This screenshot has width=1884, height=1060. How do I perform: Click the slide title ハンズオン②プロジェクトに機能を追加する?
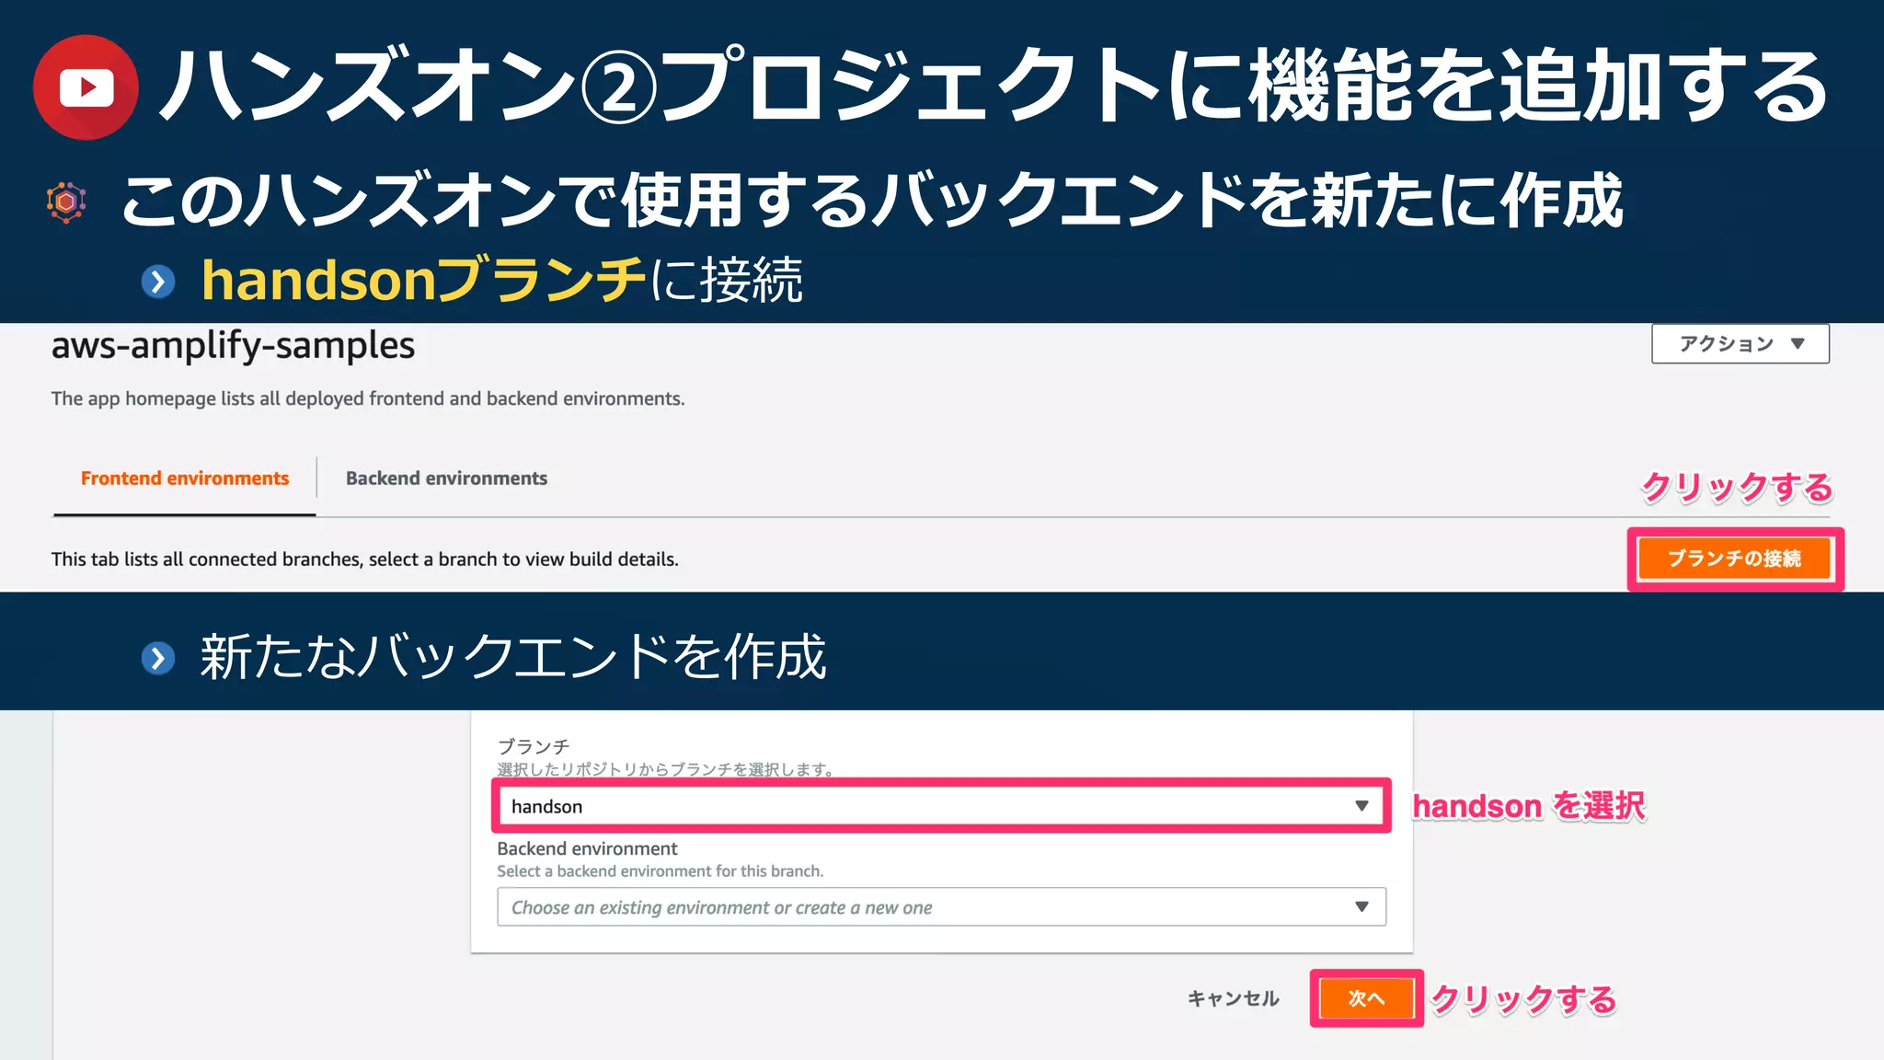(x=994, y=87)
